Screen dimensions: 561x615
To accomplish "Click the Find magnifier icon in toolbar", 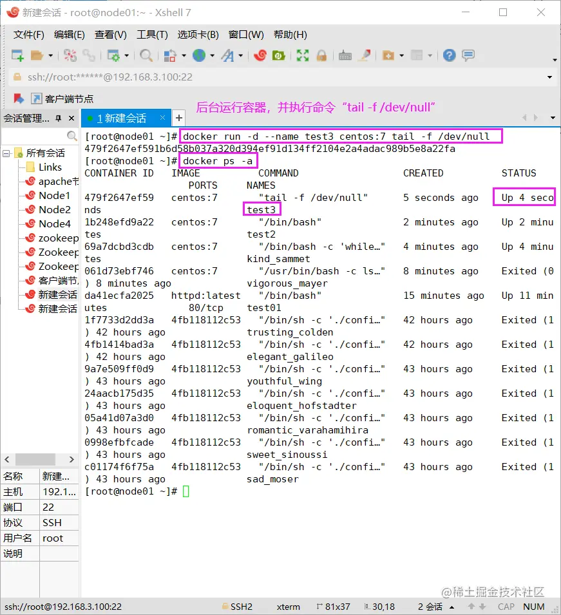I will (x=146, y=55).
